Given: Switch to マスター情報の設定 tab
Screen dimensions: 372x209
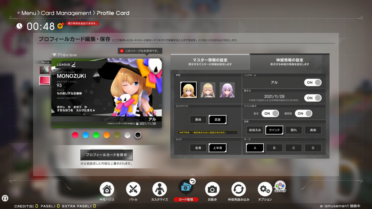Looking at the screenshot, I should (210, 62).
